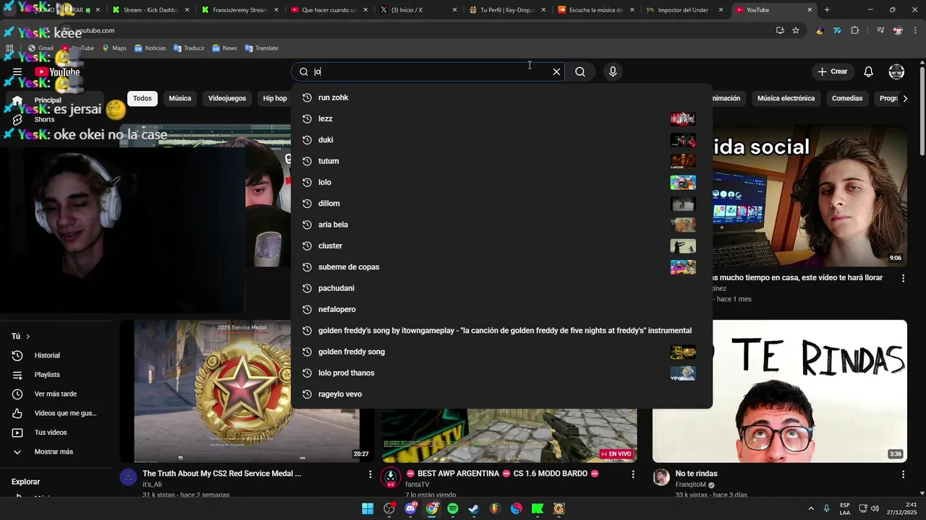
Task: Open options for 'The Truth About My CS2' video
Action: pos(370,474)
